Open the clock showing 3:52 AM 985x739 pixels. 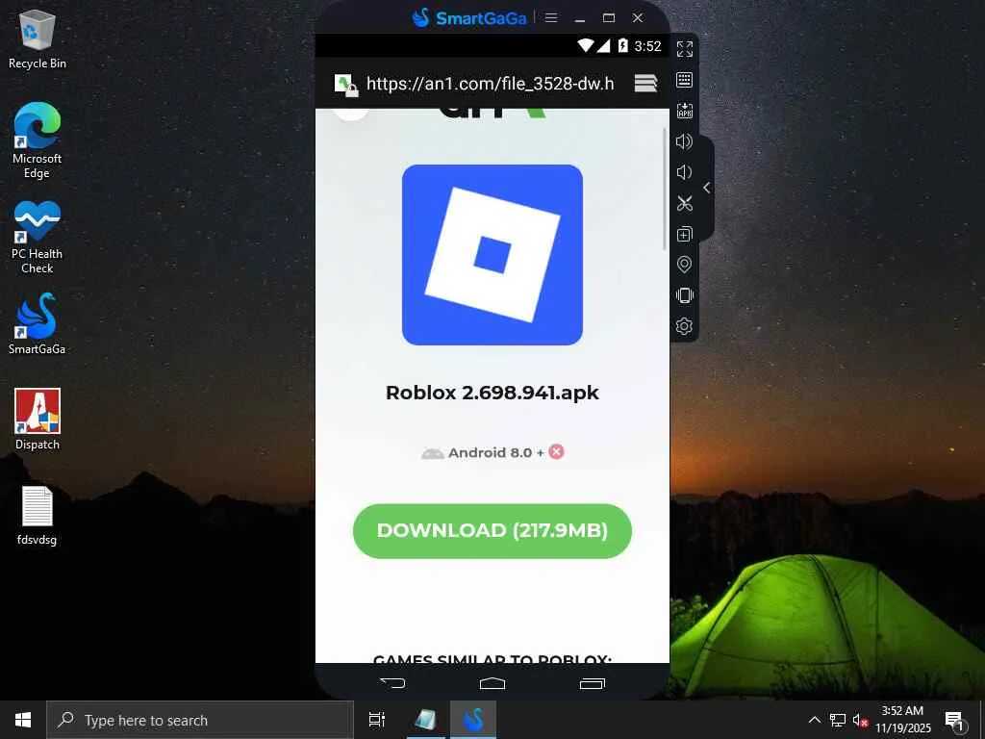coord(902,720)
